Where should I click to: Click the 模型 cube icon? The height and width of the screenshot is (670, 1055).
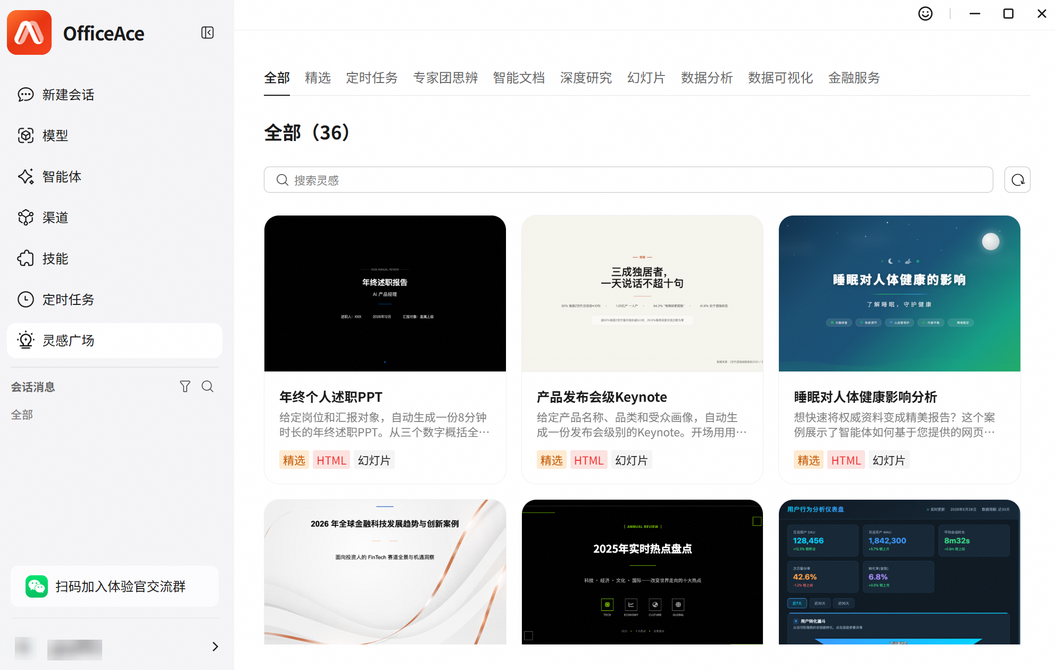[26, 136]
